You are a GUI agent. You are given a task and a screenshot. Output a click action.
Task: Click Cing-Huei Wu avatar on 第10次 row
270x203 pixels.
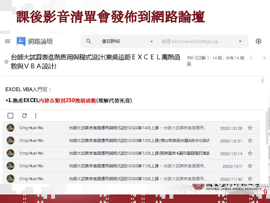pos(10,178)
